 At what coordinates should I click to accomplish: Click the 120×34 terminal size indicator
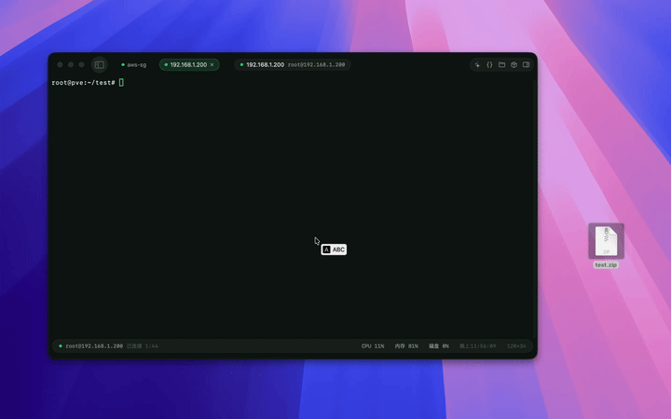[x=516, y=346]
